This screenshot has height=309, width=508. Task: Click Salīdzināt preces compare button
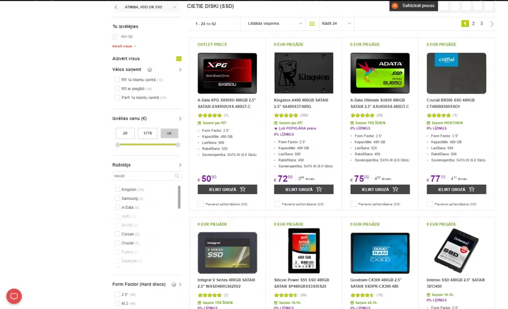click(x=414, y=6)
